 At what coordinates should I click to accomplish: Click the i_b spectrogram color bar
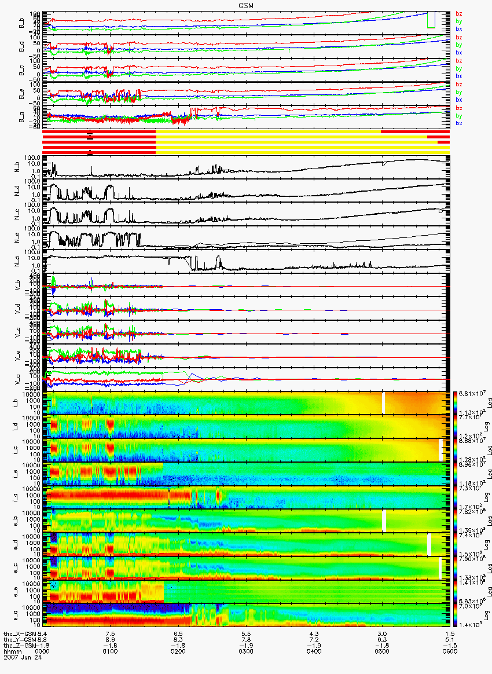[x=456, y=404]
